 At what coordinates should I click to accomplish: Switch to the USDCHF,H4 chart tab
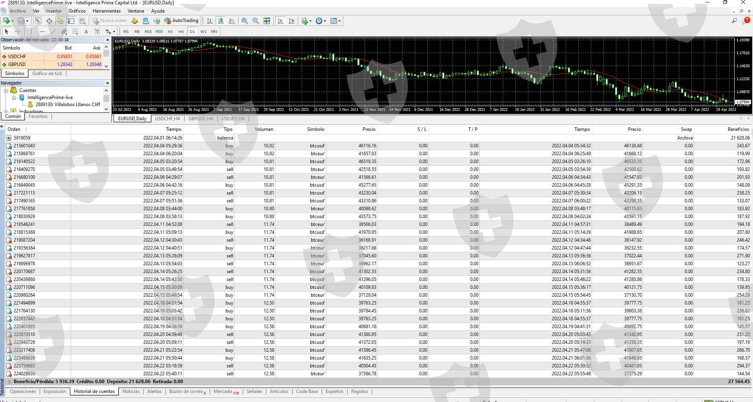click(x=167, y=119)
